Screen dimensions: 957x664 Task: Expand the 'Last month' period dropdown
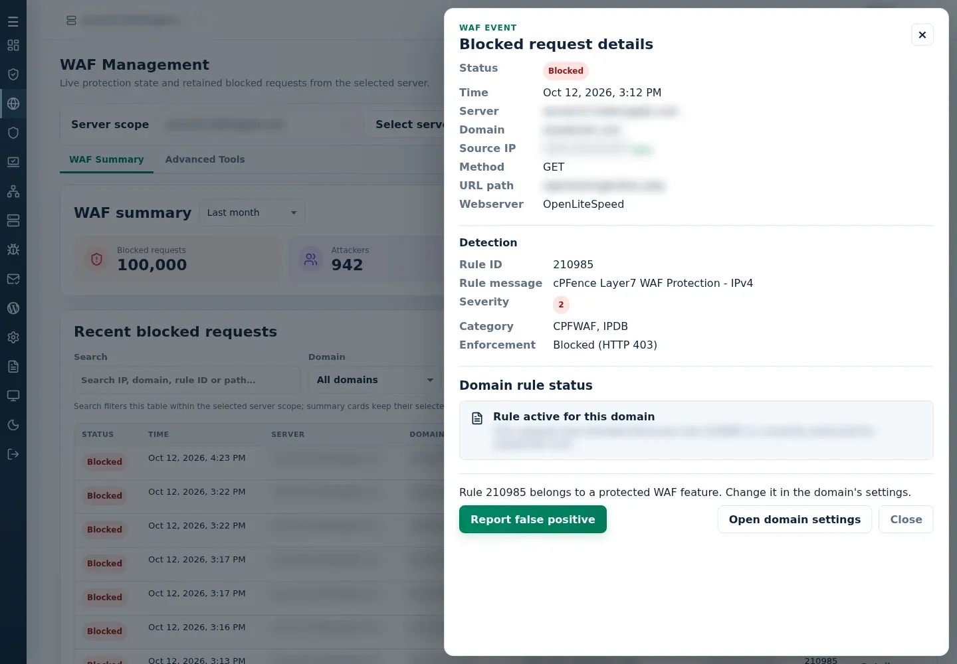[252, 212]
